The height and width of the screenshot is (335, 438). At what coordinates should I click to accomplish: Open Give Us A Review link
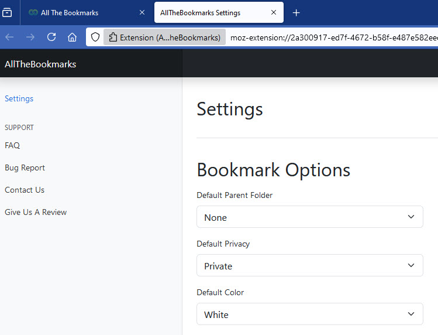(x=36, y=212)
